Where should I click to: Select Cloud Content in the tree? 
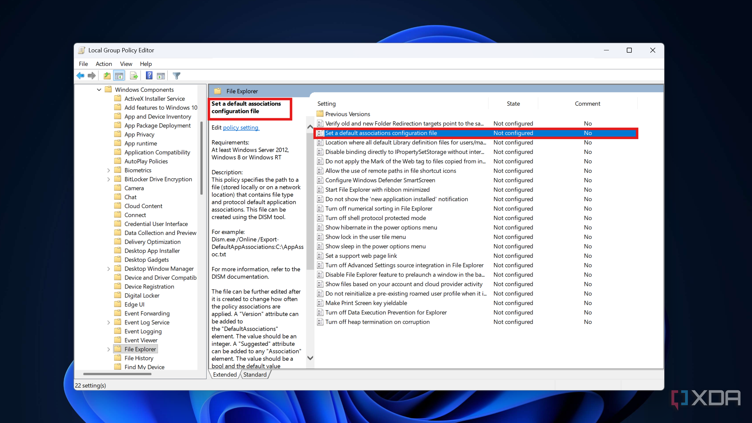pyautogui.click(x=143, y=206)
